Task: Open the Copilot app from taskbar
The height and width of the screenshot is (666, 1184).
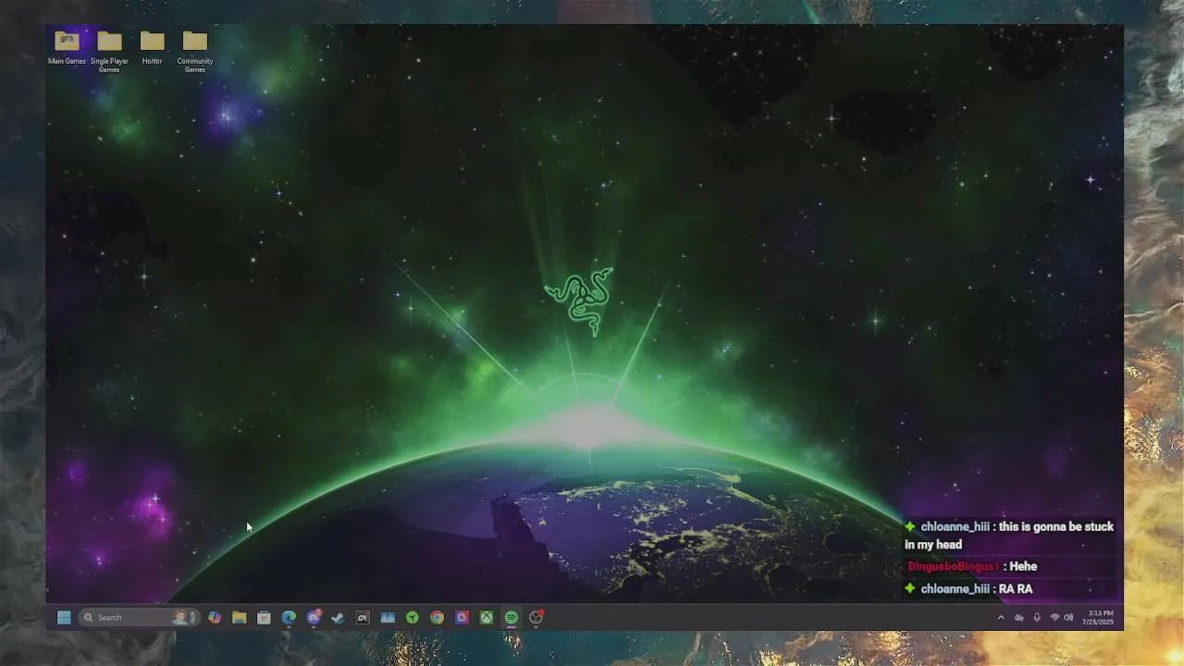Action: click(x=215, y=617)
